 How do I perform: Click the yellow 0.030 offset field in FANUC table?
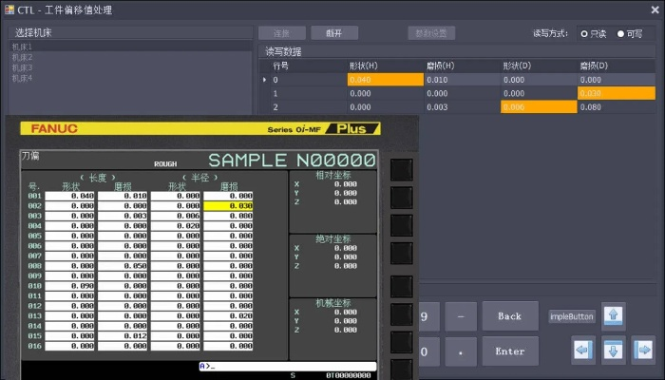[x=228, y=205]
